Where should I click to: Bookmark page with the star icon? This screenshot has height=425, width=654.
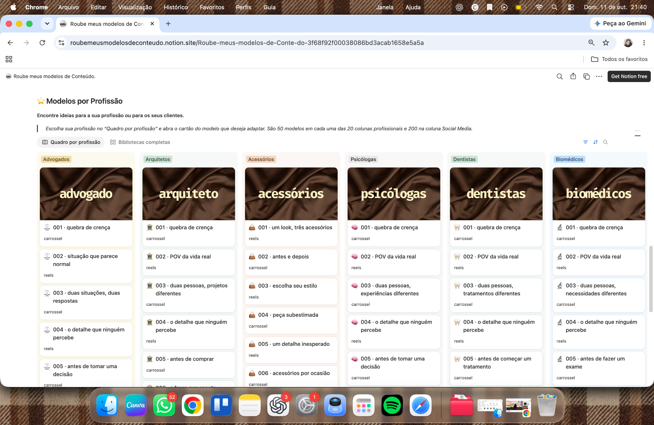click(x=606, y=43)
